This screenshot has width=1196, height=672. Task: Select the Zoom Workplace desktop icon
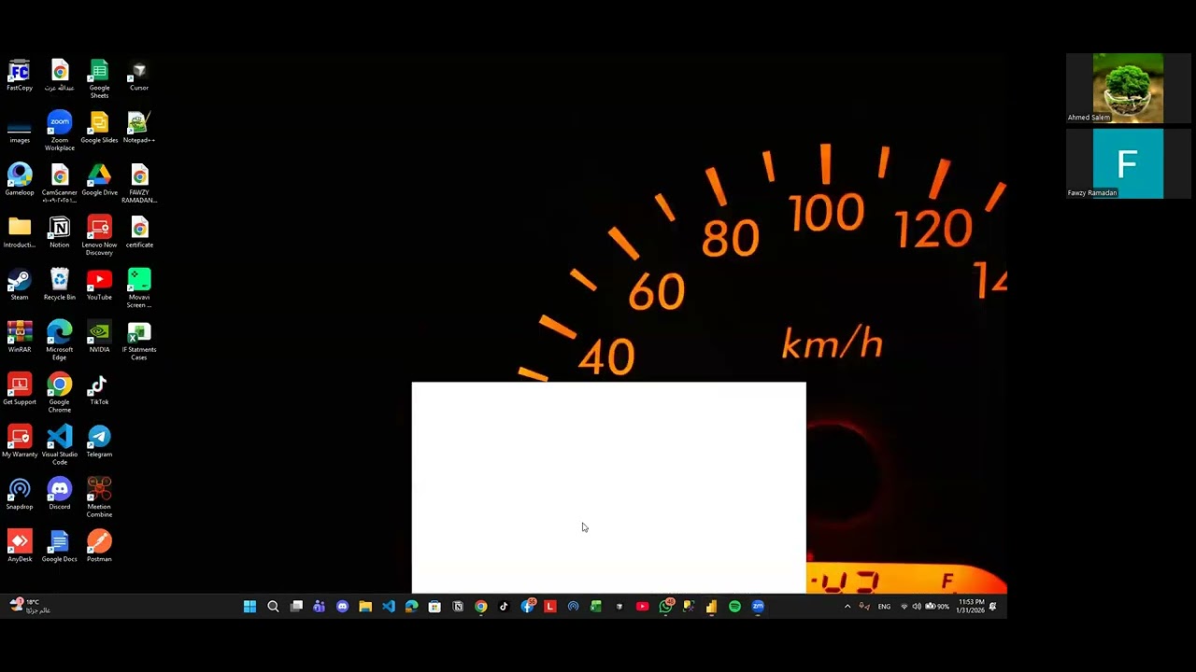pos(59,132)
